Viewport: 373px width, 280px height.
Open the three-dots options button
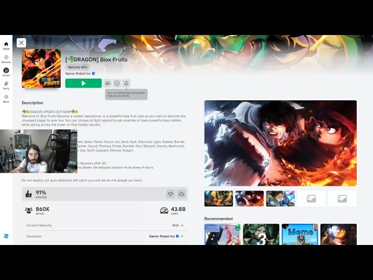(117, 83)
